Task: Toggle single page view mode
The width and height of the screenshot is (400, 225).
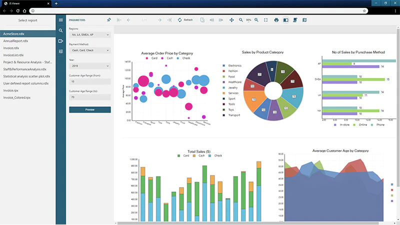Action: (285, 20)
